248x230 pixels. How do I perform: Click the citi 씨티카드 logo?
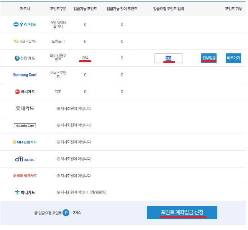pos(25,159)
